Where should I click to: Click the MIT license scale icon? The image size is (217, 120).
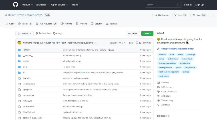point(158,87)
